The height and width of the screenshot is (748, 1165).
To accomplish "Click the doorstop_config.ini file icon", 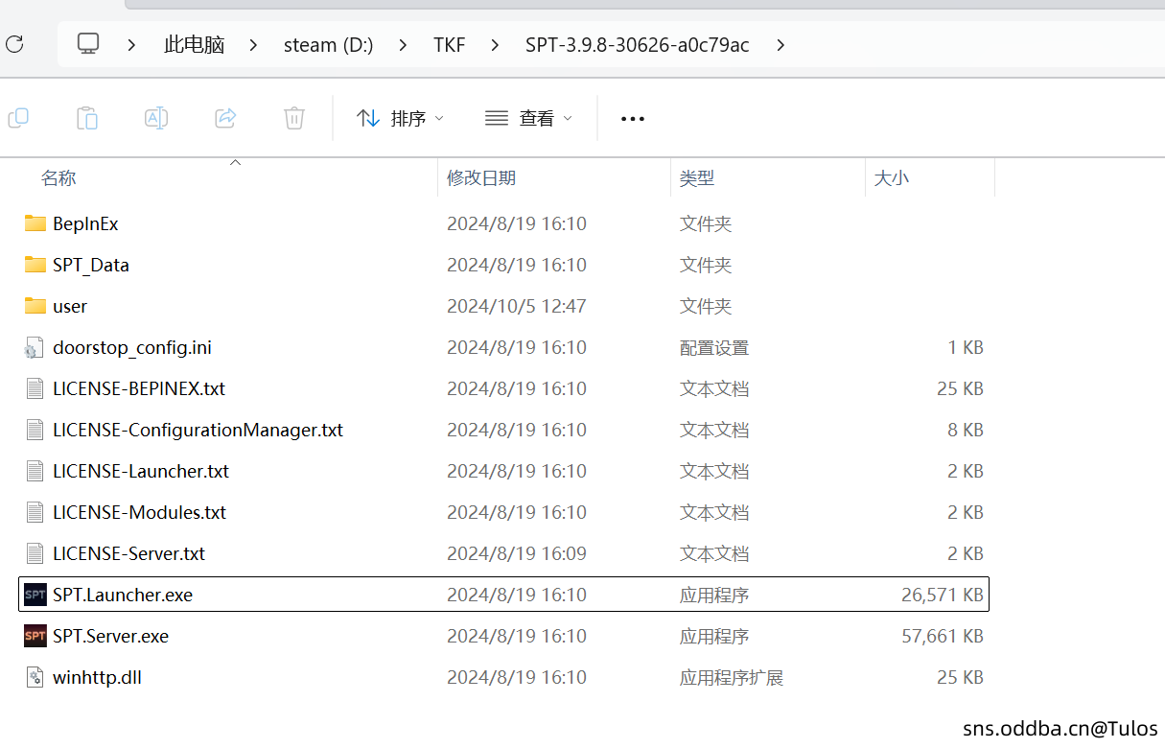I will pyautogui.click(x=35, y=347).
